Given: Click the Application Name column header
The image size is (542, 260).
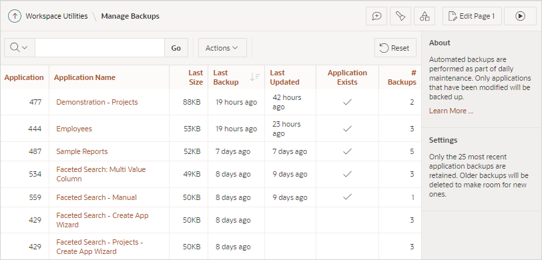Looking at the screenshot, I should (85, 77).
